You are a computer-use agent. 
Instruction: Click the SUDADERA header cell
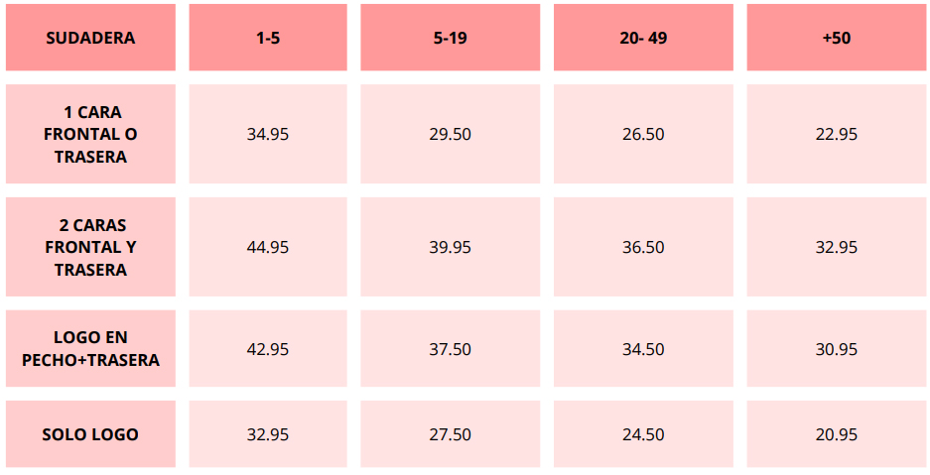click(90, 38)
